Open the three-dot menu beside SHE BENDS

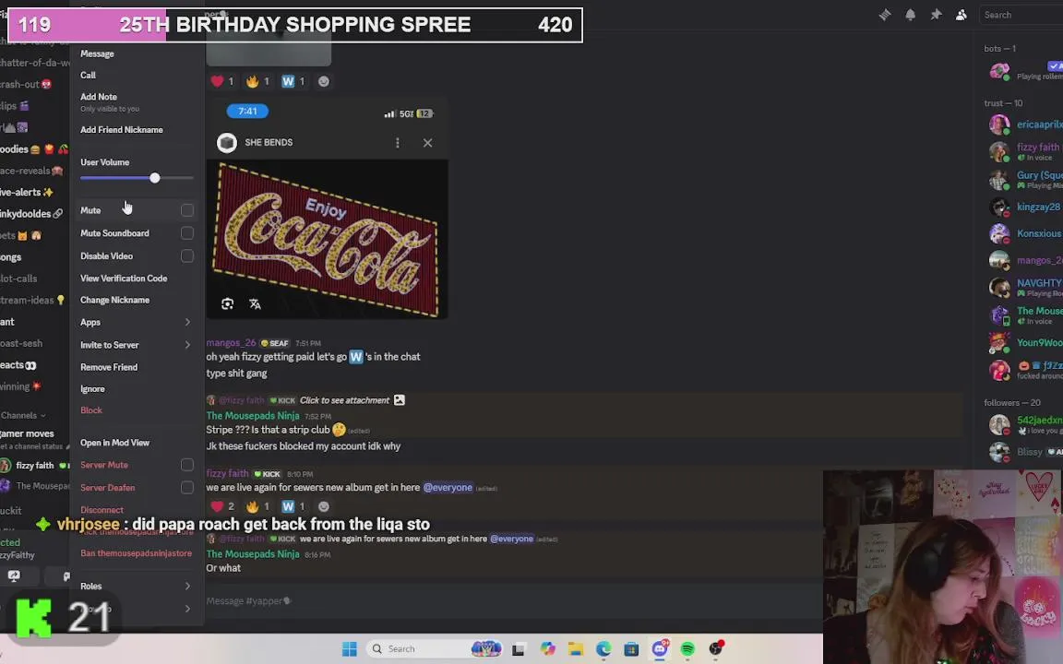tap(398, 143)
